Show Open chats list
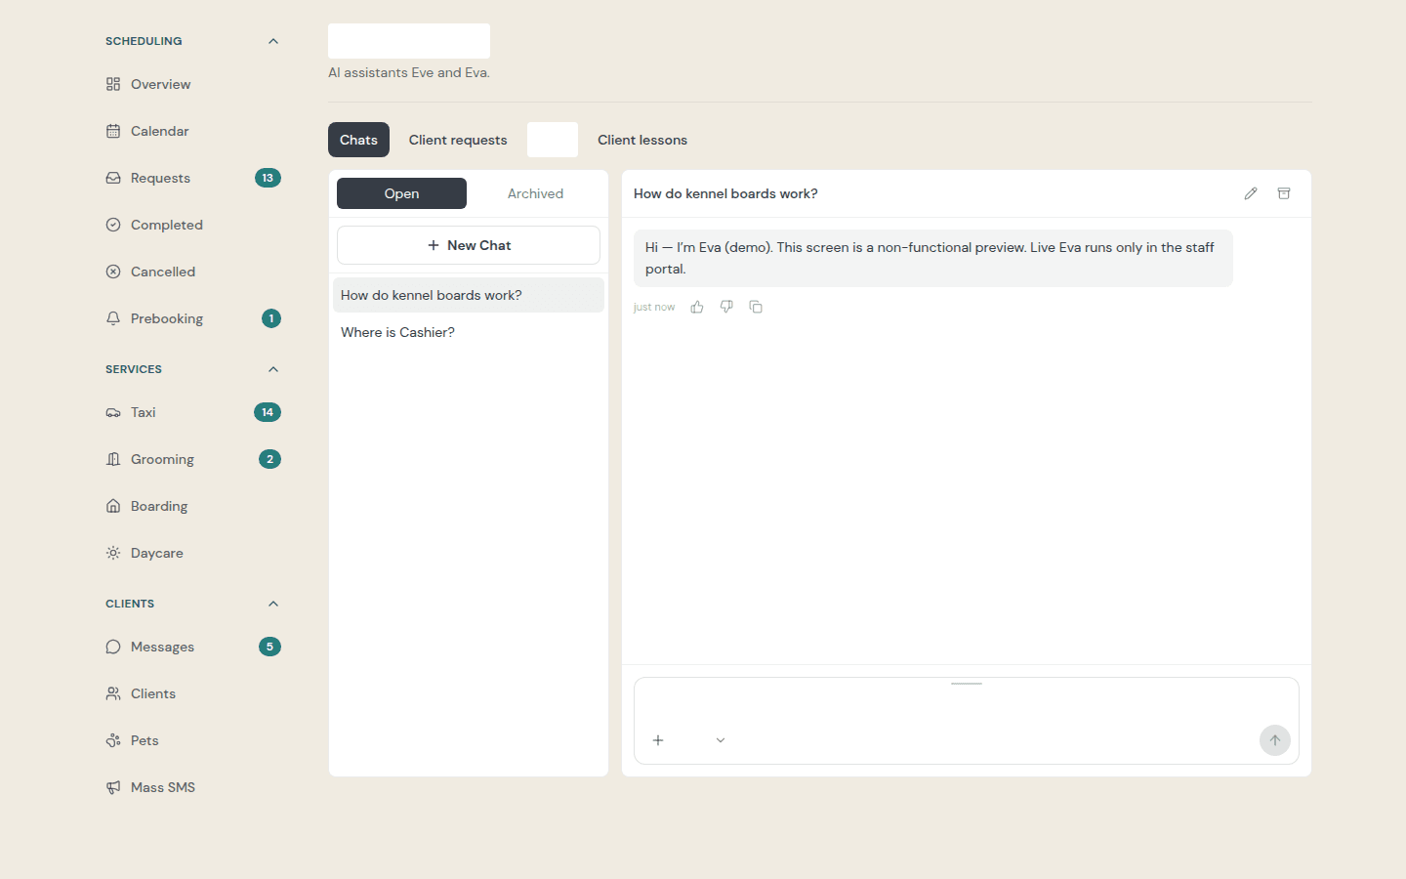 [x=401, y=193]
